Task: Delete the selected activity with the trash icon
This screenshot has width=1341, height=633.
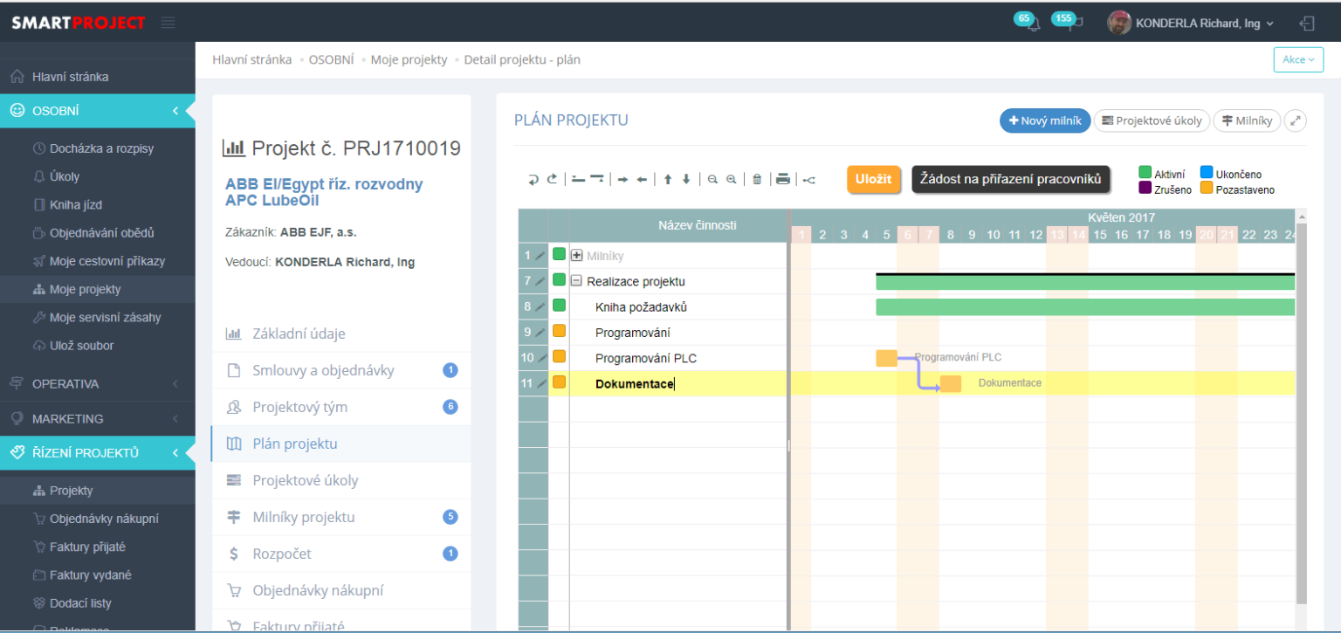Action: pos(757,178)
